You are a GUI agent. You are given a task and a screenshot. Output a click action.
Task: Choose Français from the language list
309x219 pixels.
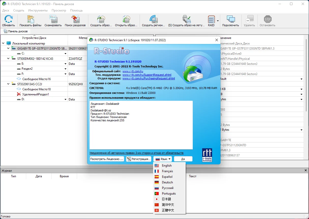[x=170, y=171]
